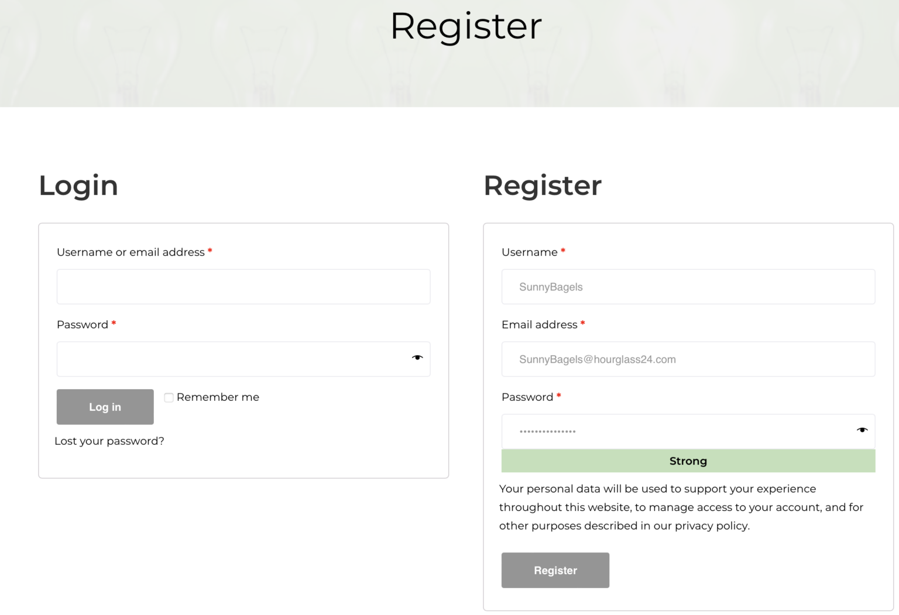899x615 pixels.
Task: Reveal login password with eye icon
Action: (417, 358)
